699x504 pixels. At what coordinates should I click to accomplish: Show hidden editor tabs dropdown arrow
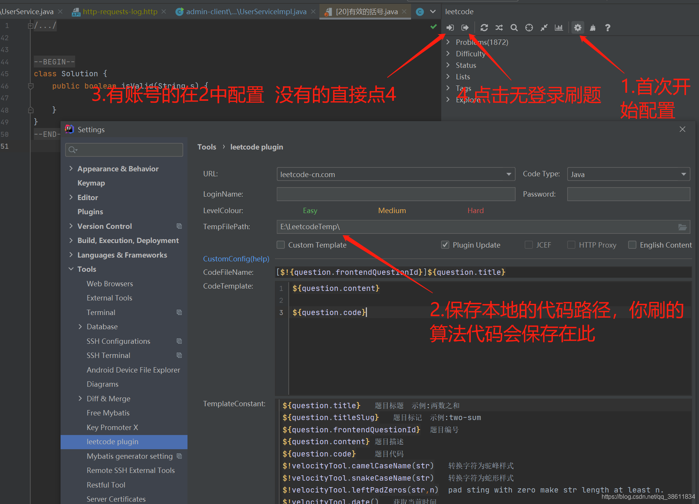point(433,11)
